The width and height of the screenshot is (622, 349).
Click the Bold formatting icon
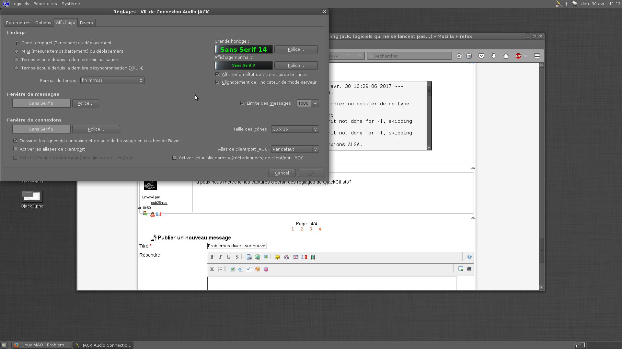pos(212,257)
